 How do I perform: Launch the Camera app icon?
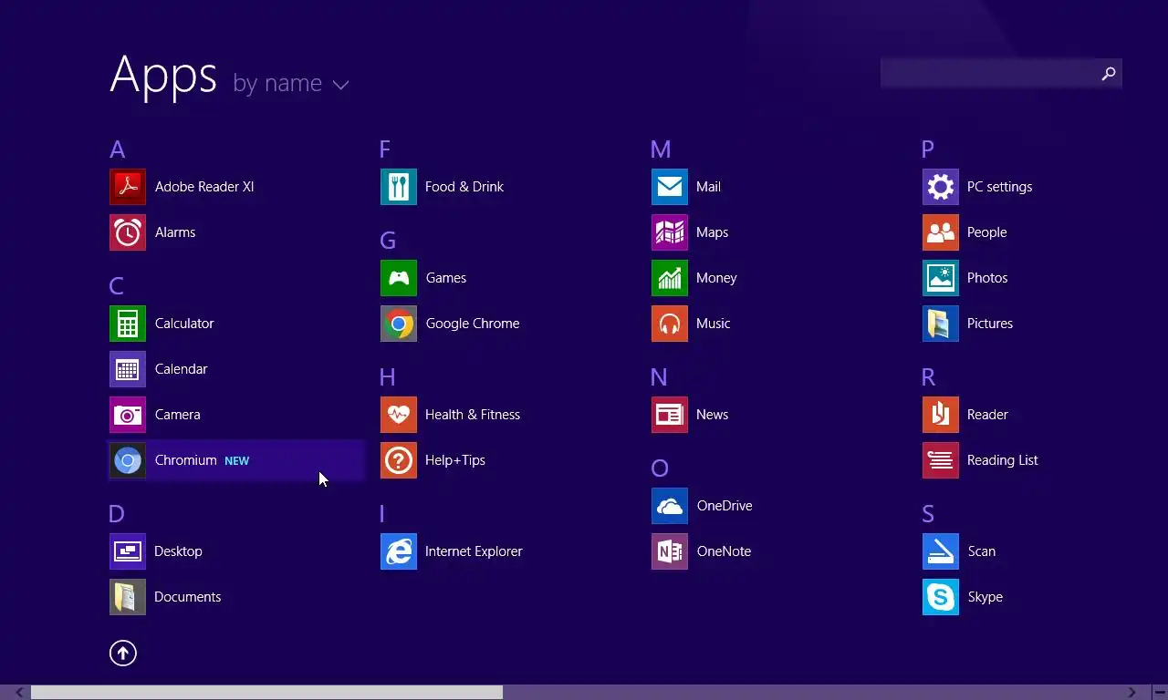pos(128,415)
